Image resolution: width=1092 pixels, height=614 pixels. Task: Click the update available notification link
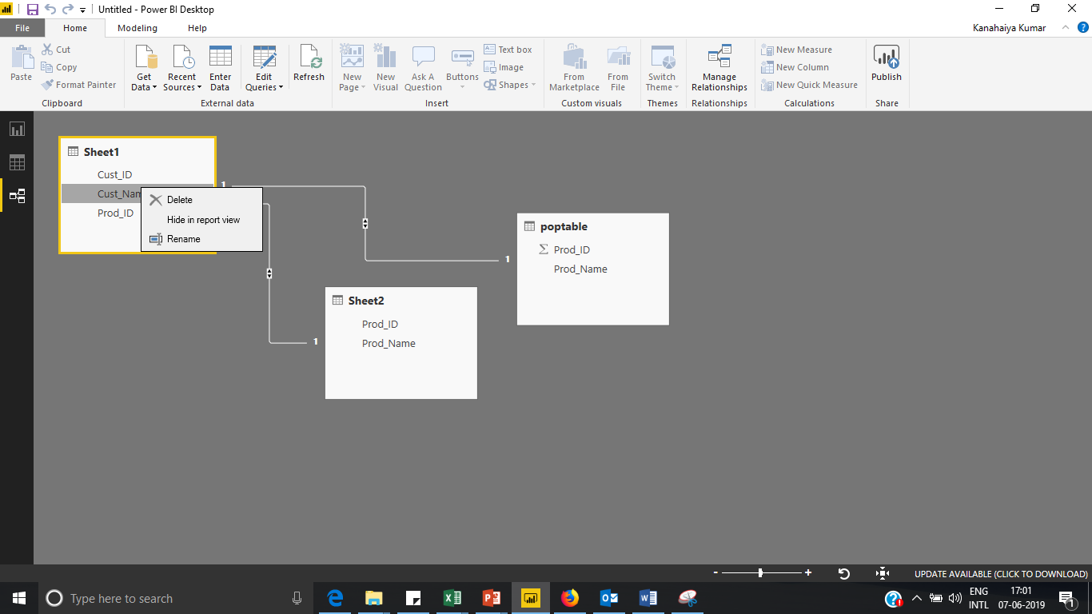(x=1001, y=574)
